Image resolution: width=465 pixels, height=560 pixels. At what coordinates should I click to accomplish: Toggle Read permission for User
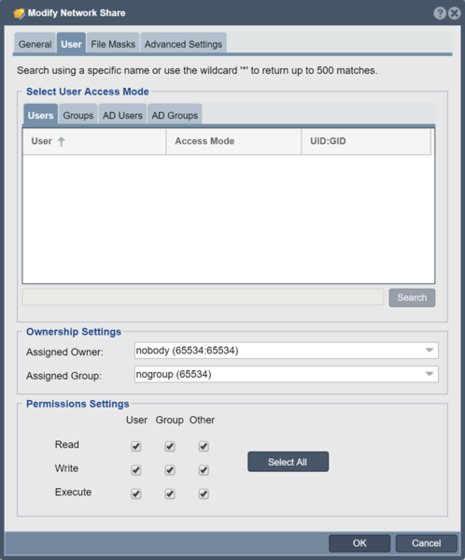click(136, 446)
